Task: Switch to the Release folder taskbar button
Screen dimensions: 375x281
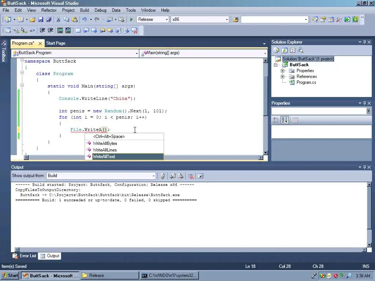Action: tap(109, 276)
